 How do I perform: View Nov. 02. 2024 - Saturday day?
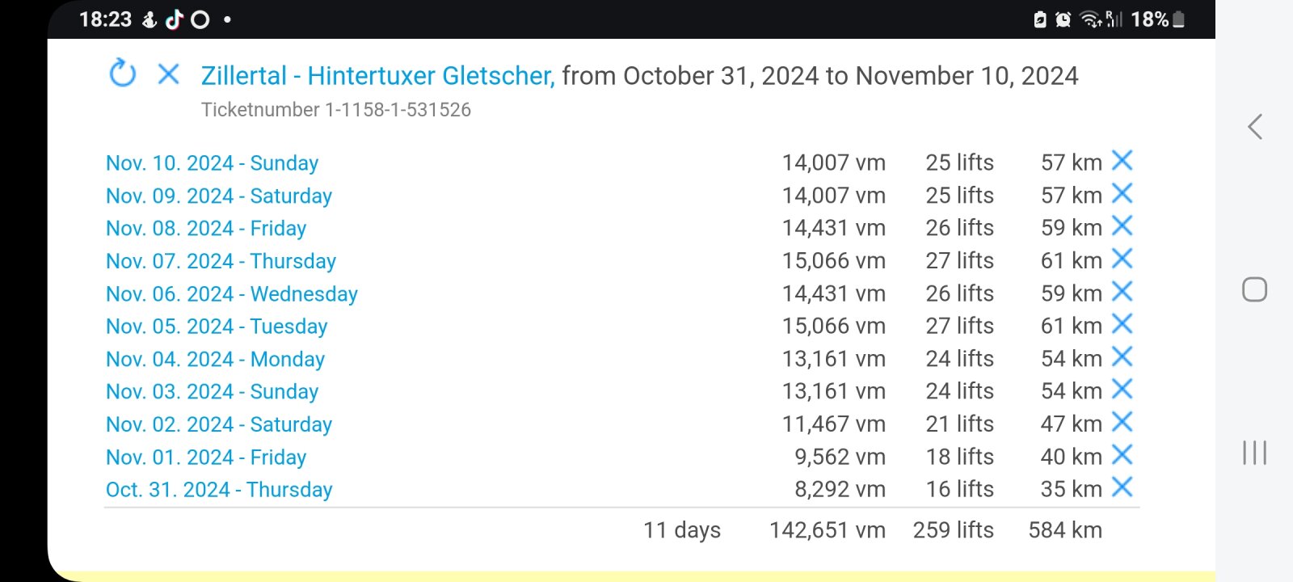coord(219,425)
